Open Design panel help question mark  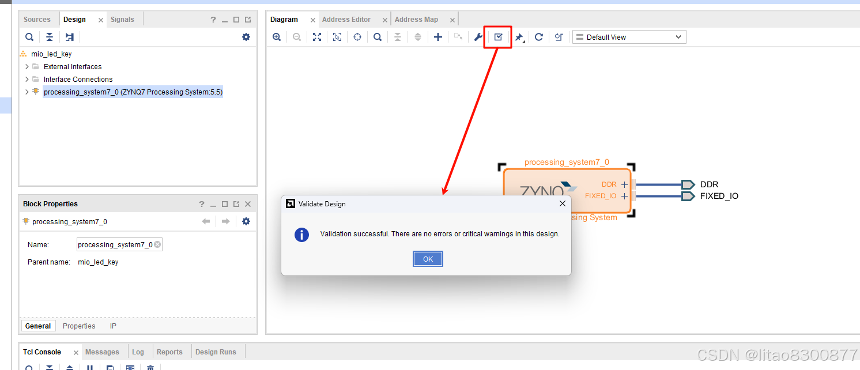tap(213, 20)
